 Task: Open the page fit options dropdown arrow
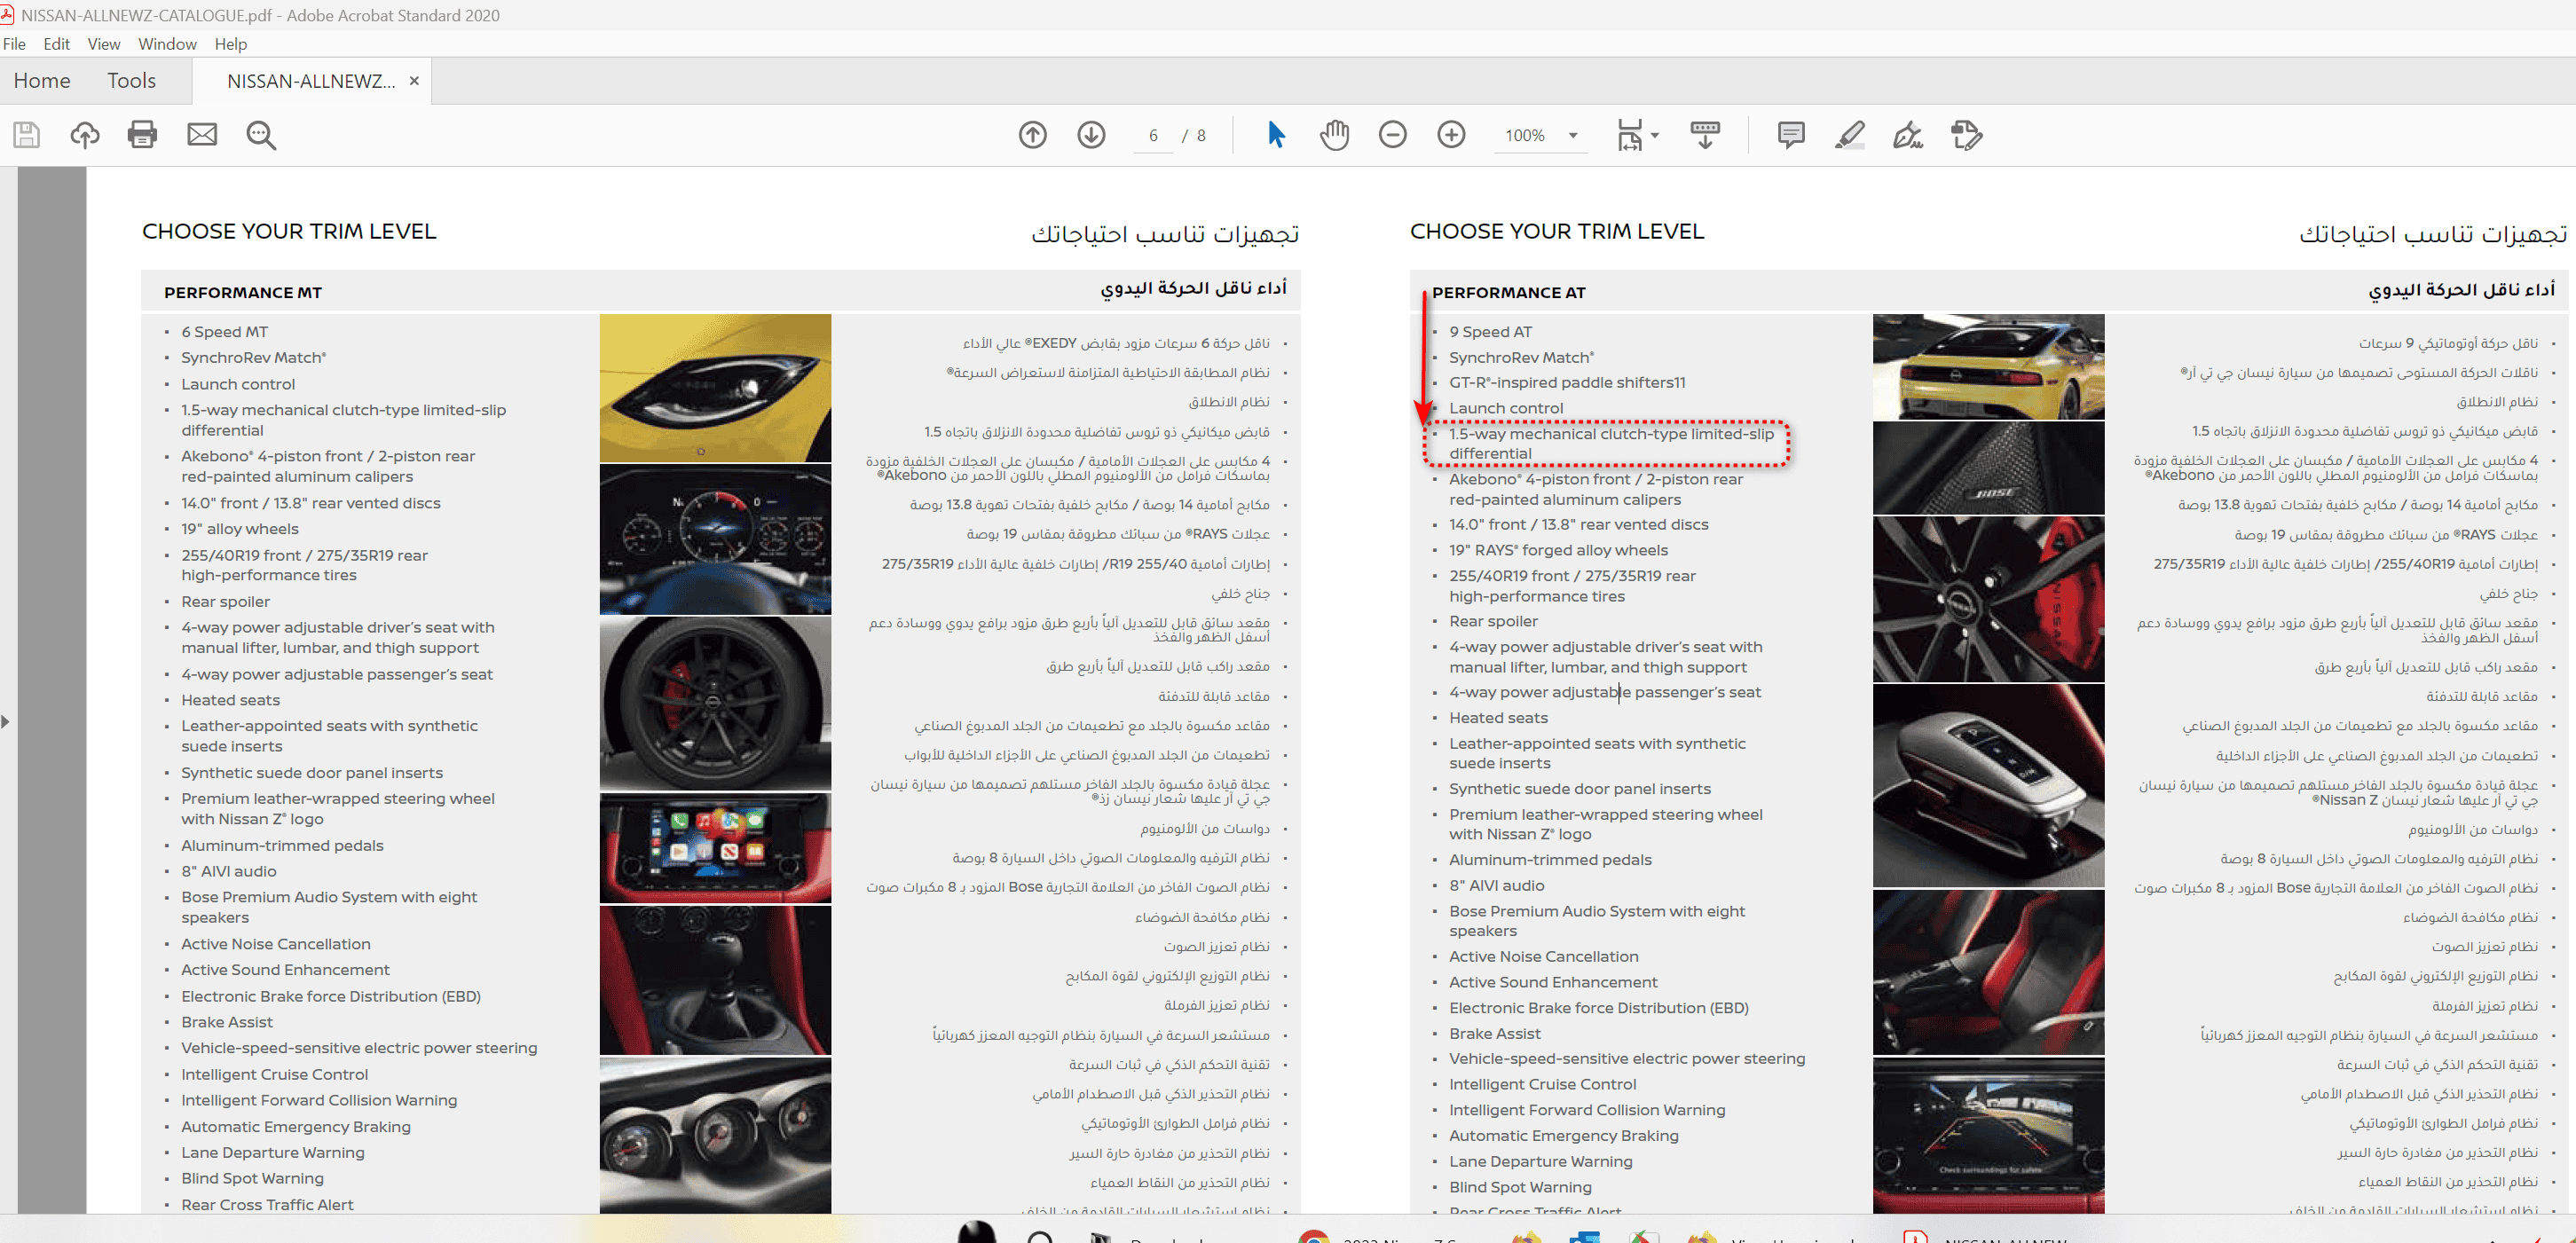[1655, 135]
